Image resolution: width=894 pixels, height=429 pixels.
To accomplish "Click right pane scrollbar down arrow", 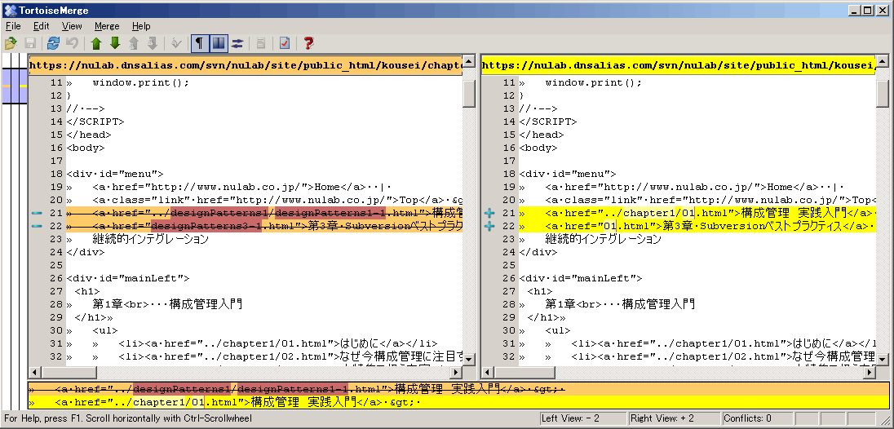I will click(883, 358).
